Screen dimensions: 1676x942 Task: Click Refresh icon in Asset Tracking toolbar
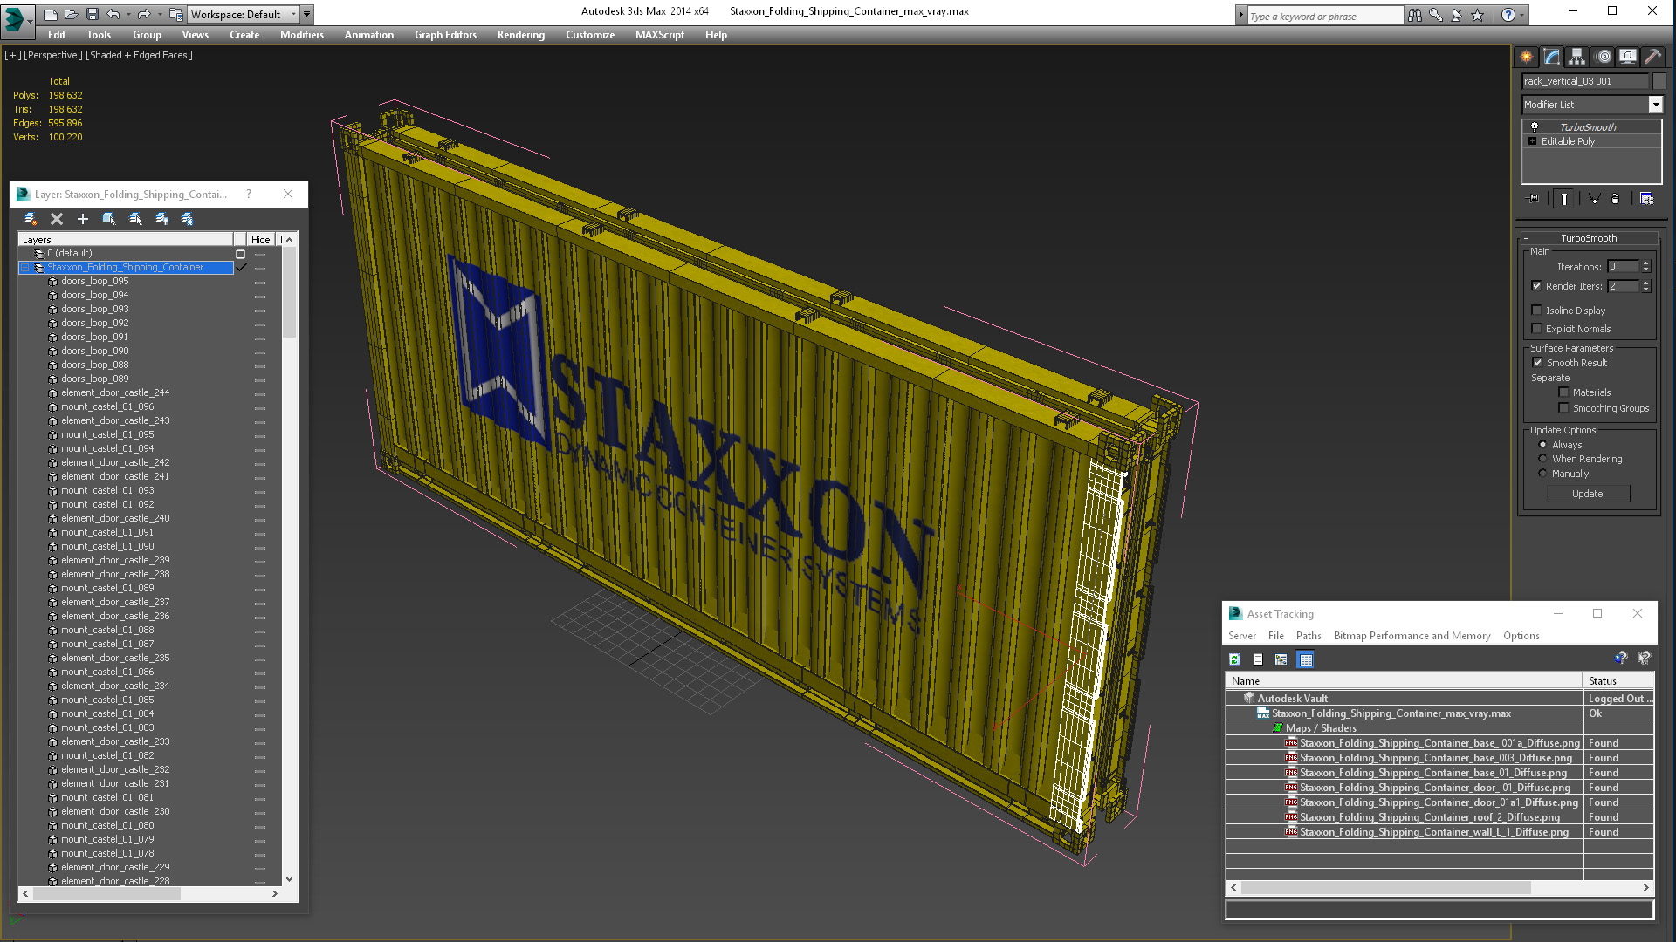click(1234, 659)
